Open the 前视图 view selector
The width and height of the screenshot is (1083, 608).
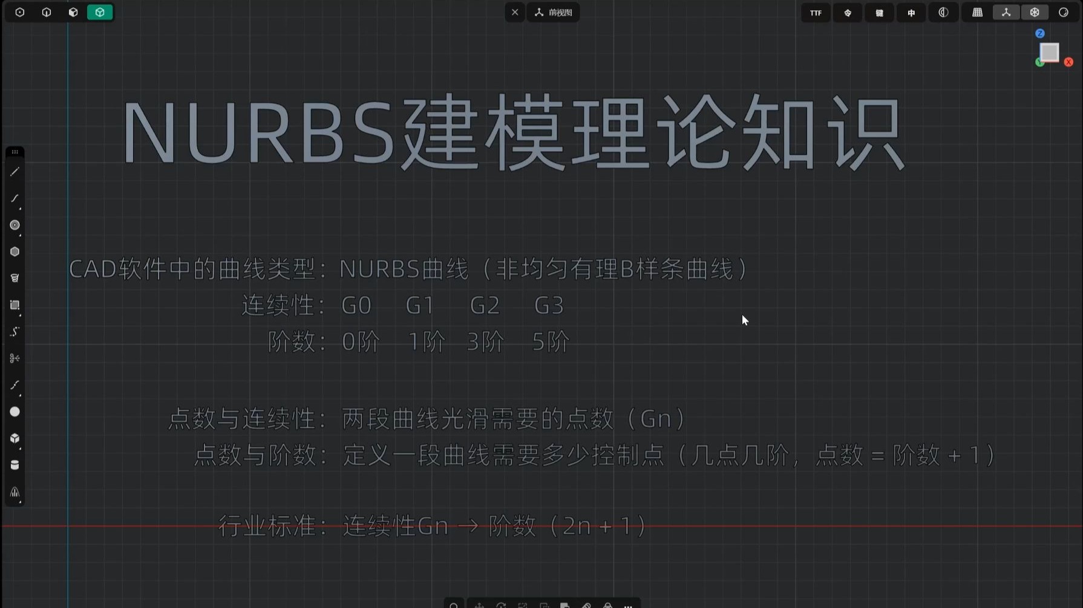click(554, 12)
